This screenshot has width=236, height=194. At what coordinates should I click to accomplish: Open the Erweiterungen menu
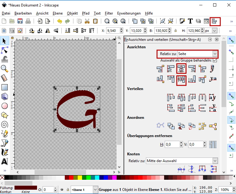pyautogui.click(x=129, y=13)
